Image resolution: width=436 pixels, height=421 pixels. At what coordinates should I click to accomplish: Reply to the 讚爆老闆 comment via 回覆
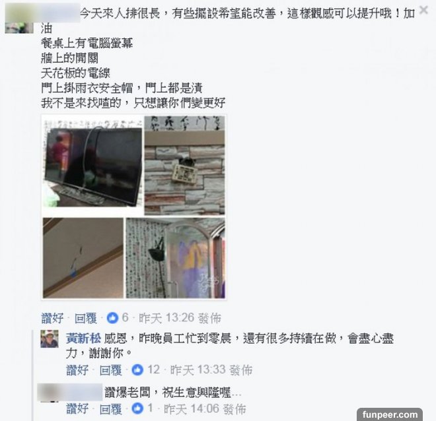tap(111, 408)
